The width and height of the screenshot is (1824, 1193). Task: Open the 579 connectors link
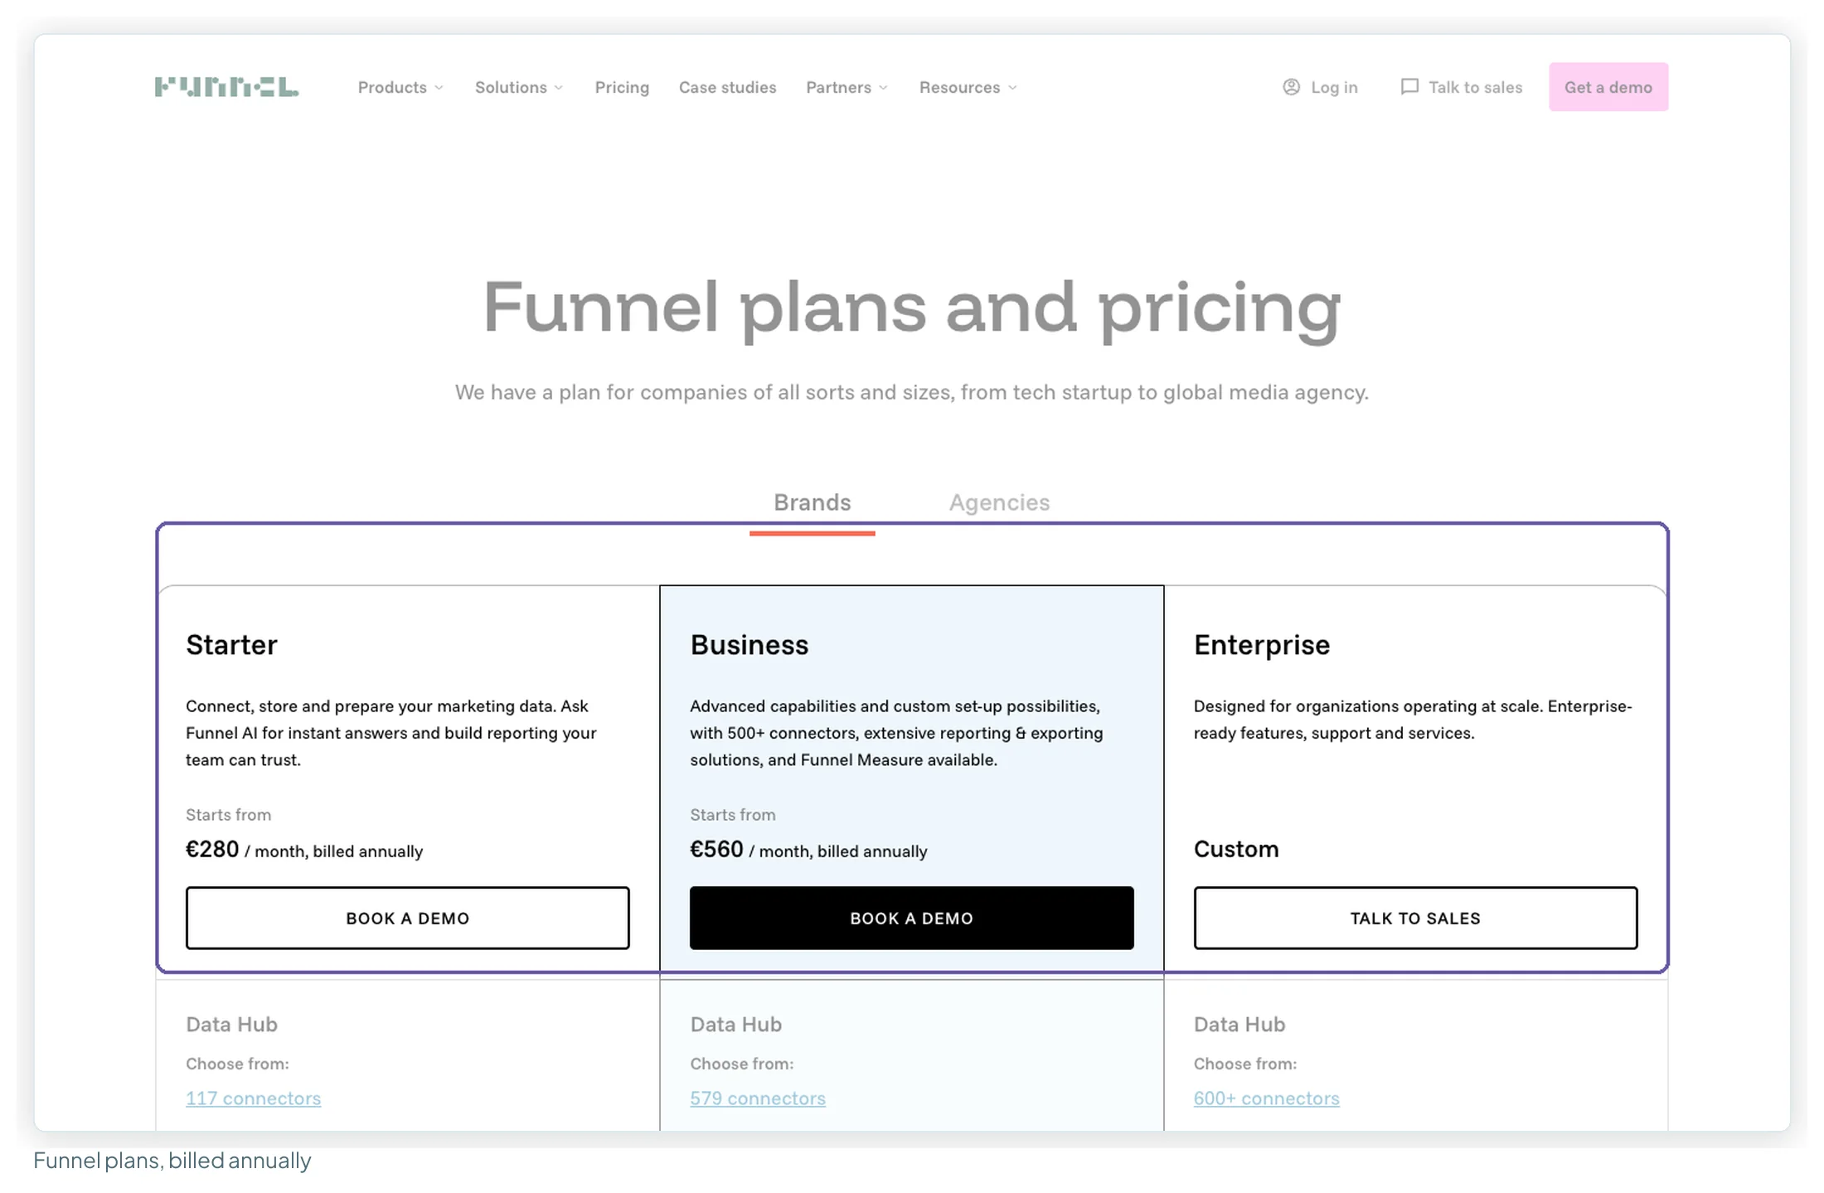coord(758,1098)
